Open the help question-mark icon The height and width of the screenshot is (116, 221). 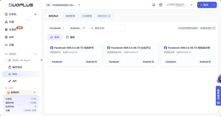click(x=161, y=5)
